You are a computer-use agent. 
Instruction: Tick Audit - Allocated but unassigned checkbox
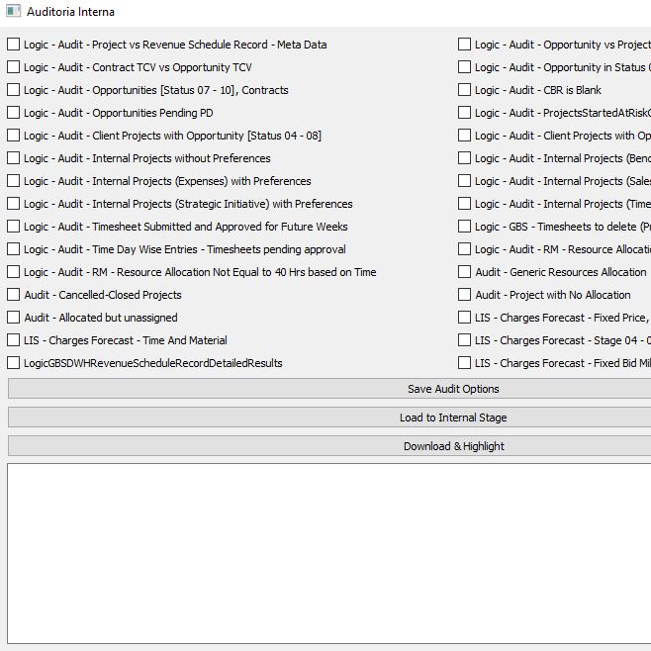(x=14, y=318)
